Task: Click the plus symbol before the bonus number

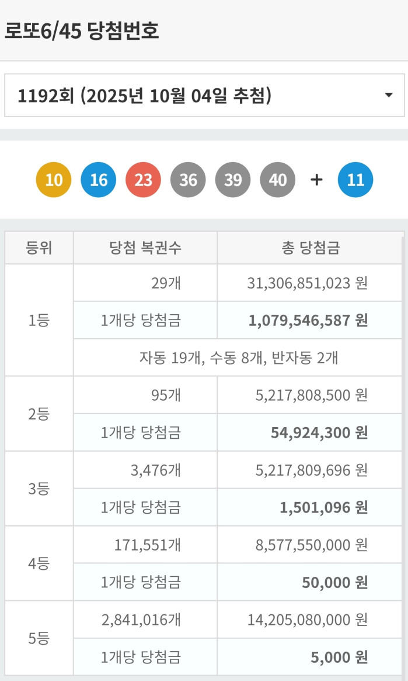Action: [316, 180]
